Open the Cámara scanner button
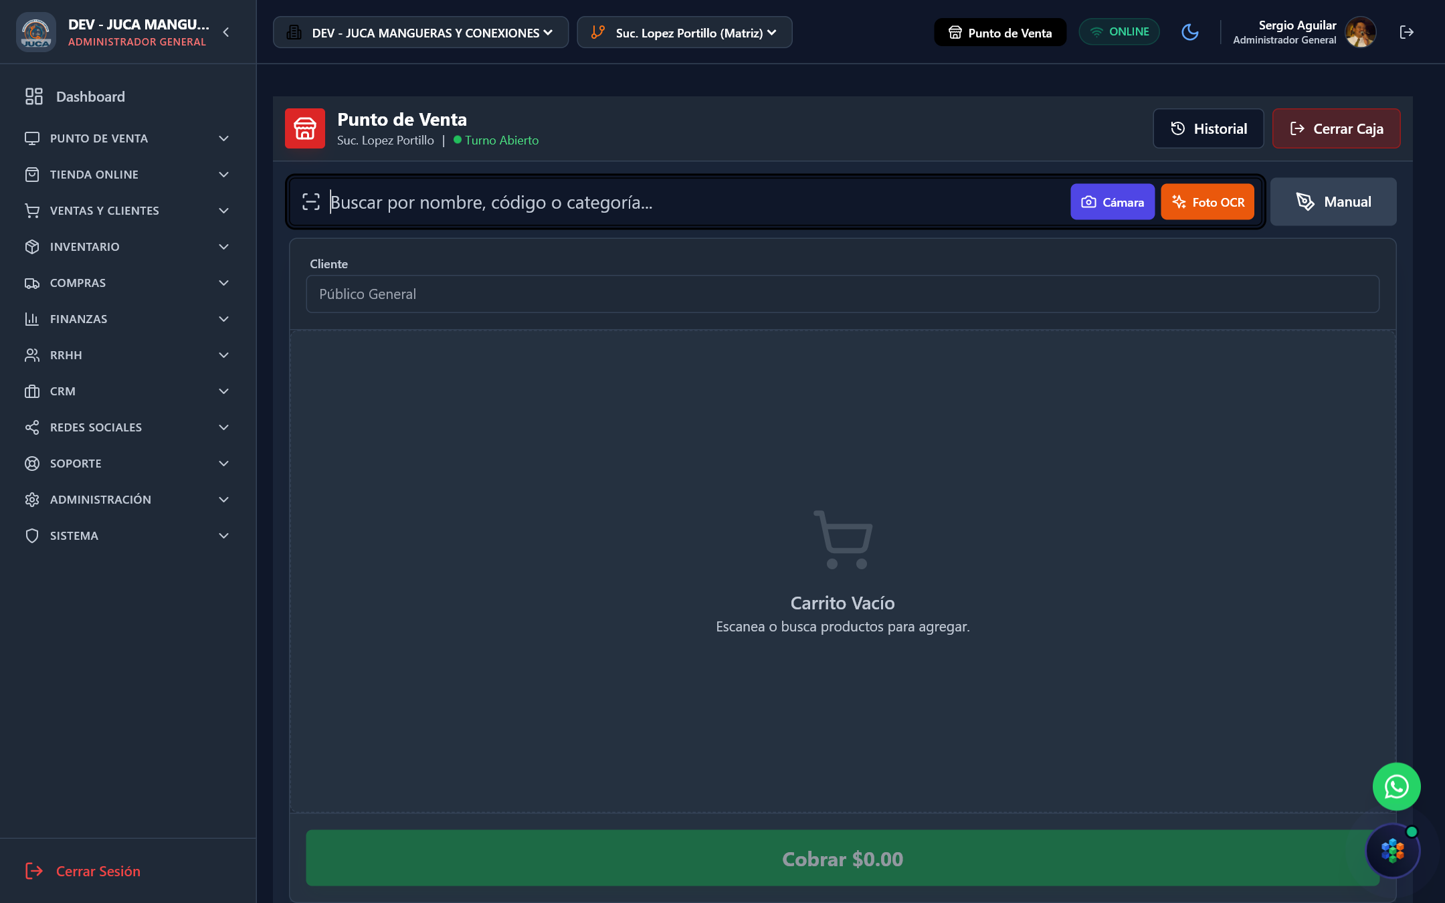This screenshot has height=903, width=1445. point(1113,202)
